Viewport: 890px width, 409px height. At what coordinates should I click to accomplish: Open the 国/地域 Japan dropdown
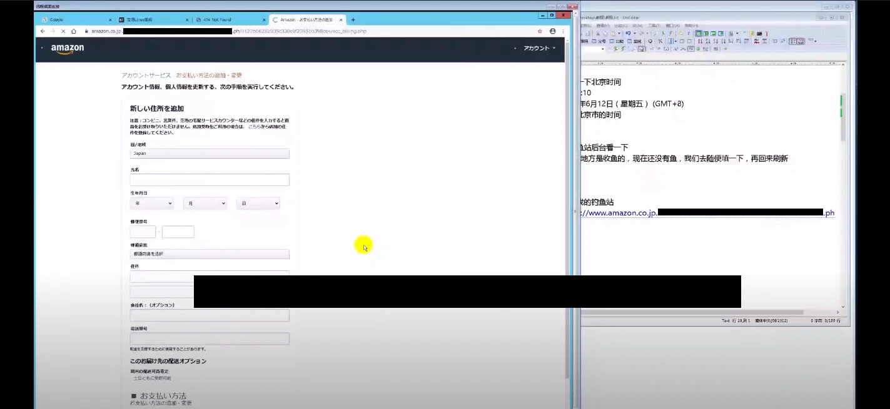210,153
